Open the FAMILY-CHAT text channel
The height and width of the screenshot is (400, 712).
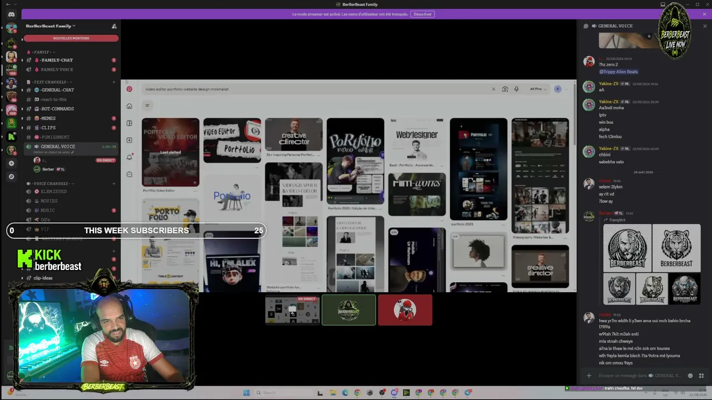[70, 60]
